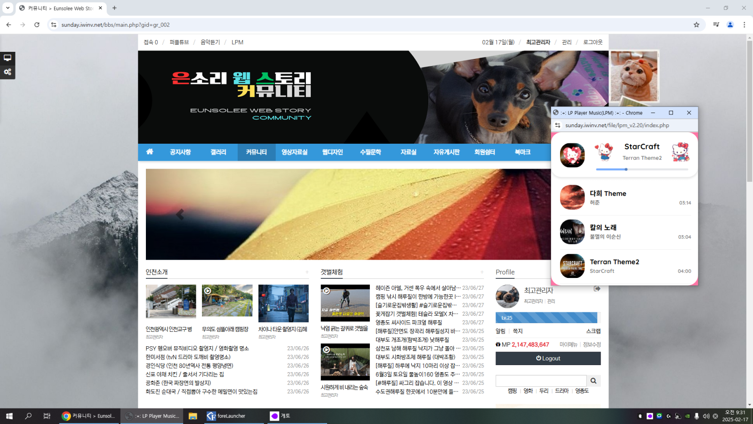Open the 인천광역시 인천교구병 thumbnail image

pos(171,301)
